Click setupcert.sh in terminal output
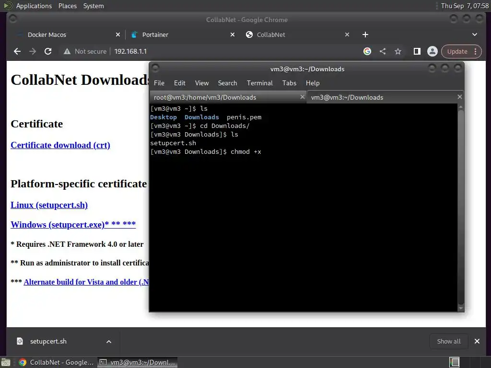Image resolution: width=491 pixels, height=368 pixels. [173, 143]
